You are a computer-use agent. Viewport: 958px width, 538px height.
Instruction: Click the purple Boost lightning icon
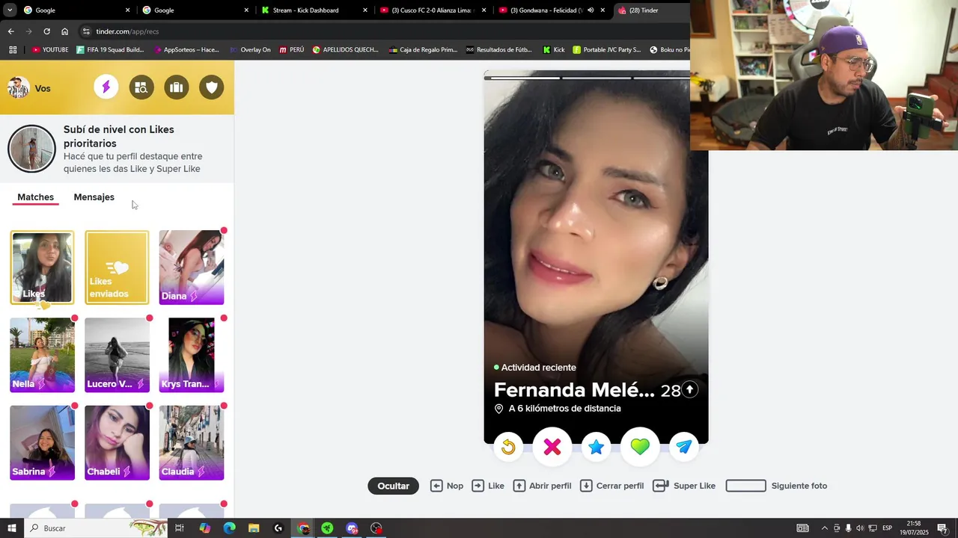(x=106, y=87)
